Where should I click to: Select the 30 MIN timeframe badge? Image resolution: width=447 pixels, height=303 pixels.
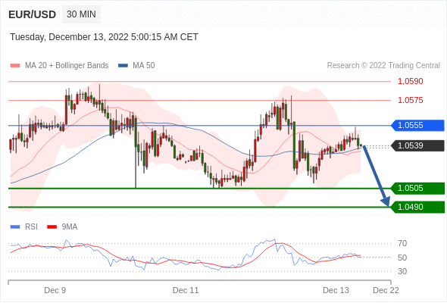81,14
